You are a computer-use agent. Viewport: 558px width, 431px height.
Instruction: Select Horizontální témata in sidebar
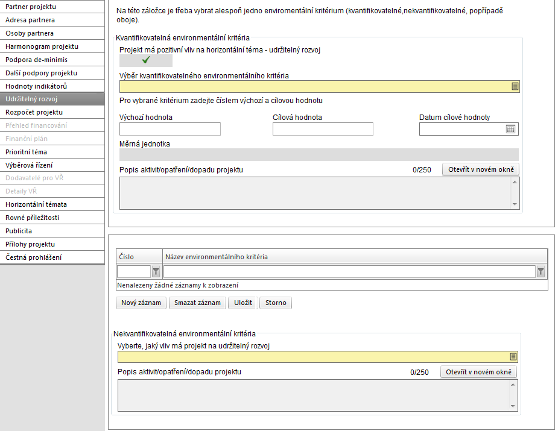[x=52, y=204]
